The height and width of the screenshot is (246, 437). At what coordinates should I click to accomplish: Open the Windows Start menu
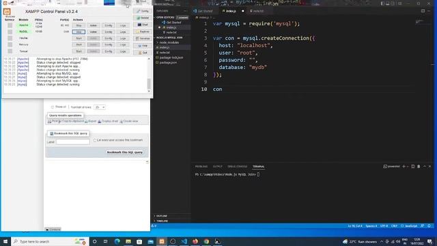coord(5,241)
